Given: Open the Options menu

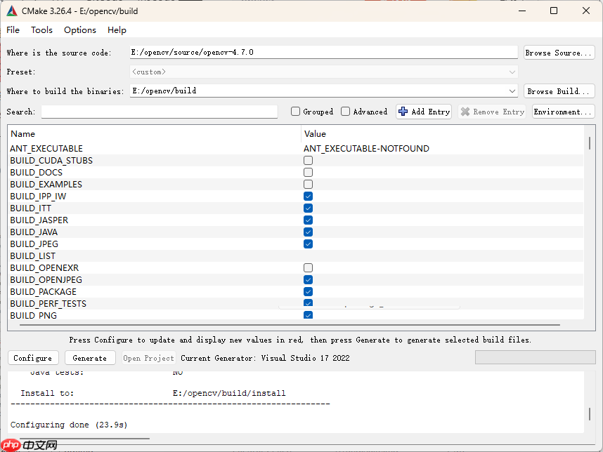Looking at the screenshot, I should [x=79, y=30].
